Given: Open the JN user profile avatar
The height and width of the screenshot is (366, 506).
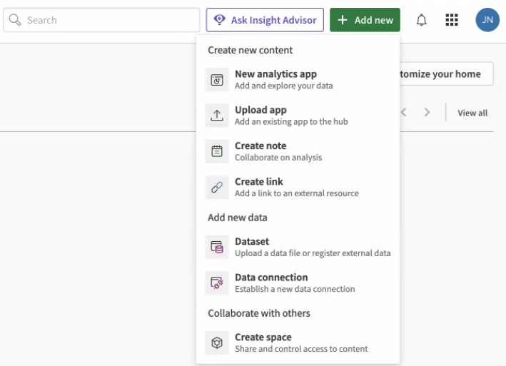Looking at the screenshot, I should tap(487, 20).
